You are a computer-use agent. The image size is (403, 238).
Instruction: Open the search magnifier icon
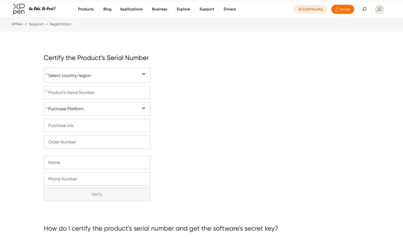tap(364, 9)
